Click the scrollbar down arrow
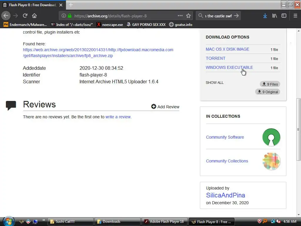Viewport: 301px width, 226px height. pos(298,215)
